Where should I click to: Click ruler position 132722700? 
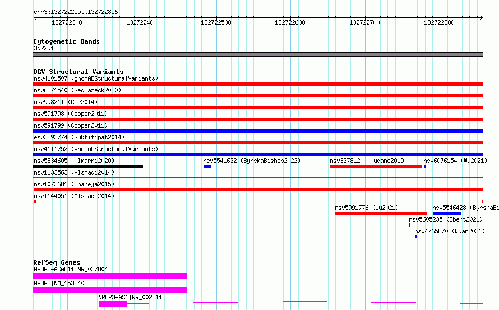coord(364,22)
